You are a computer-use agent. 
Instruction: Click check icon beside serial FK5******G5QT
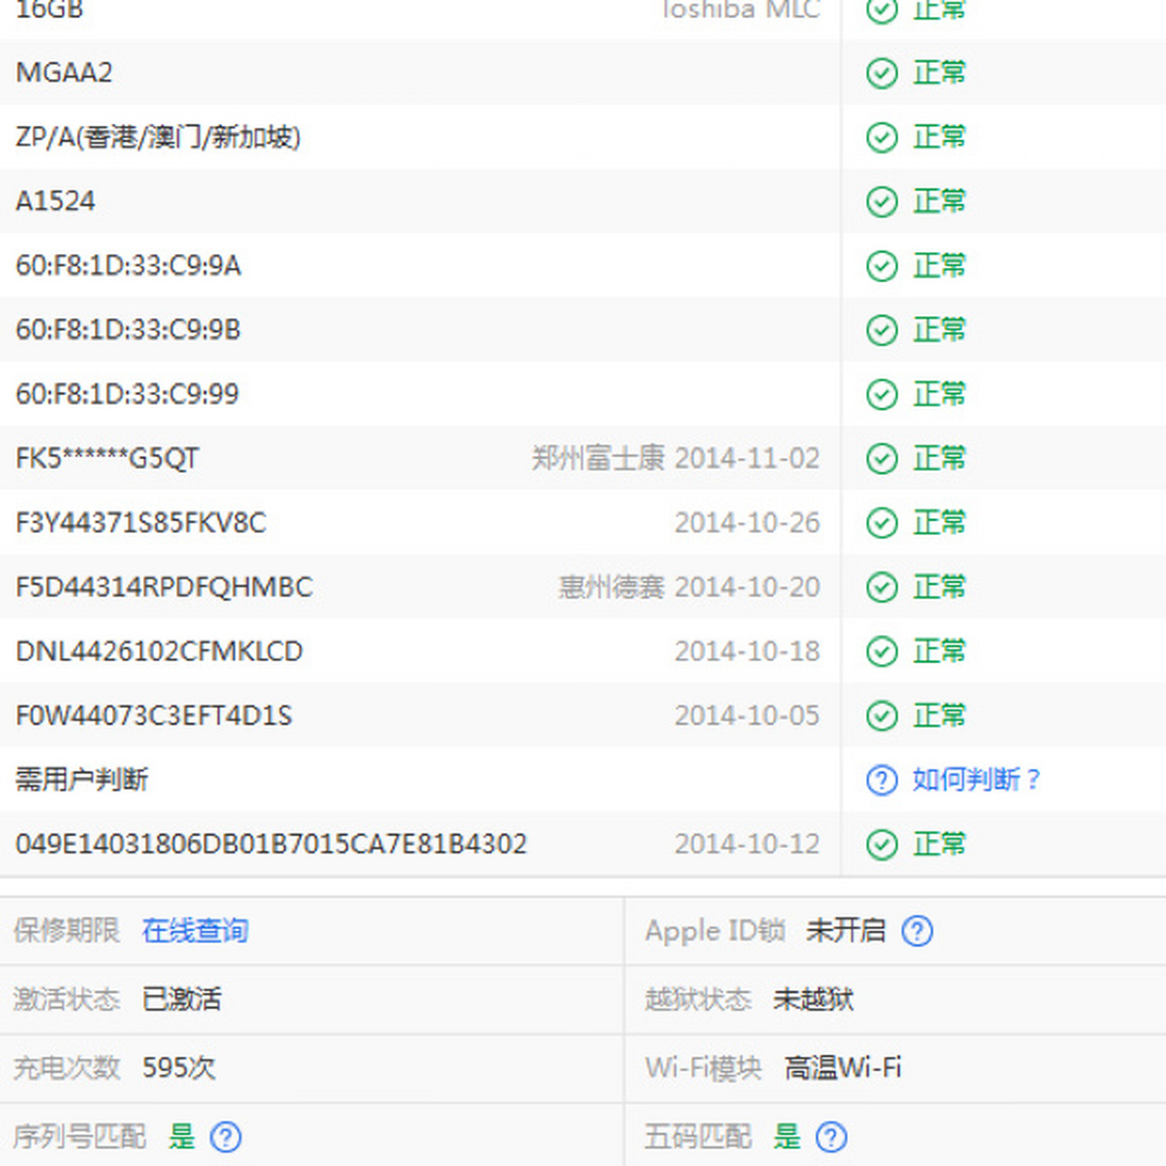point(881,459)
